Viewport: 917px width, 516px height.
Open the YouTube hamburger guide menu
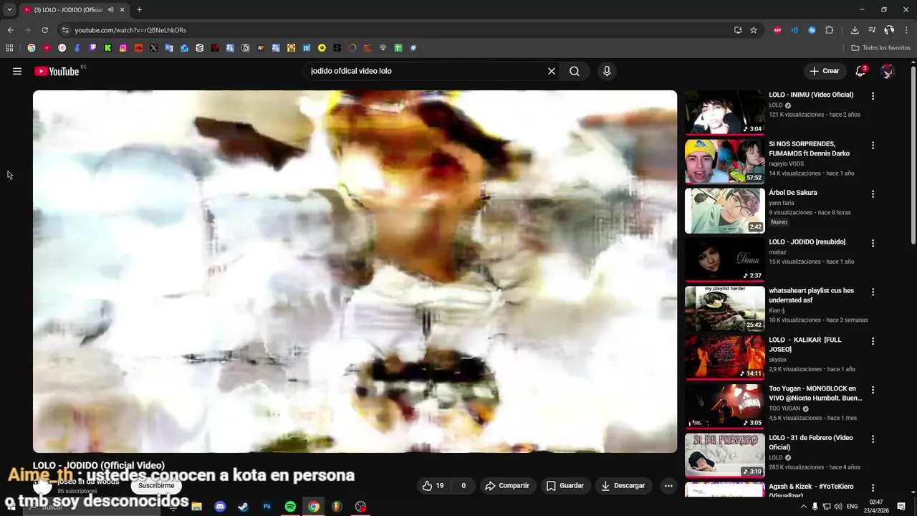tap(17, 71)
